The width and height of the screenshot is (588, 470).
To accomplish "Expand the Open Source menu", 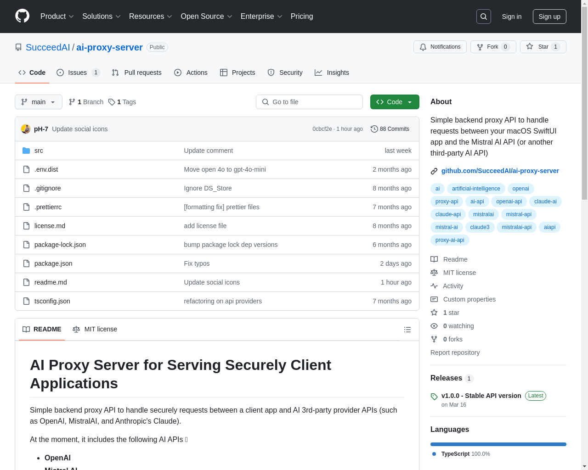I will click(x=207, y=17).
